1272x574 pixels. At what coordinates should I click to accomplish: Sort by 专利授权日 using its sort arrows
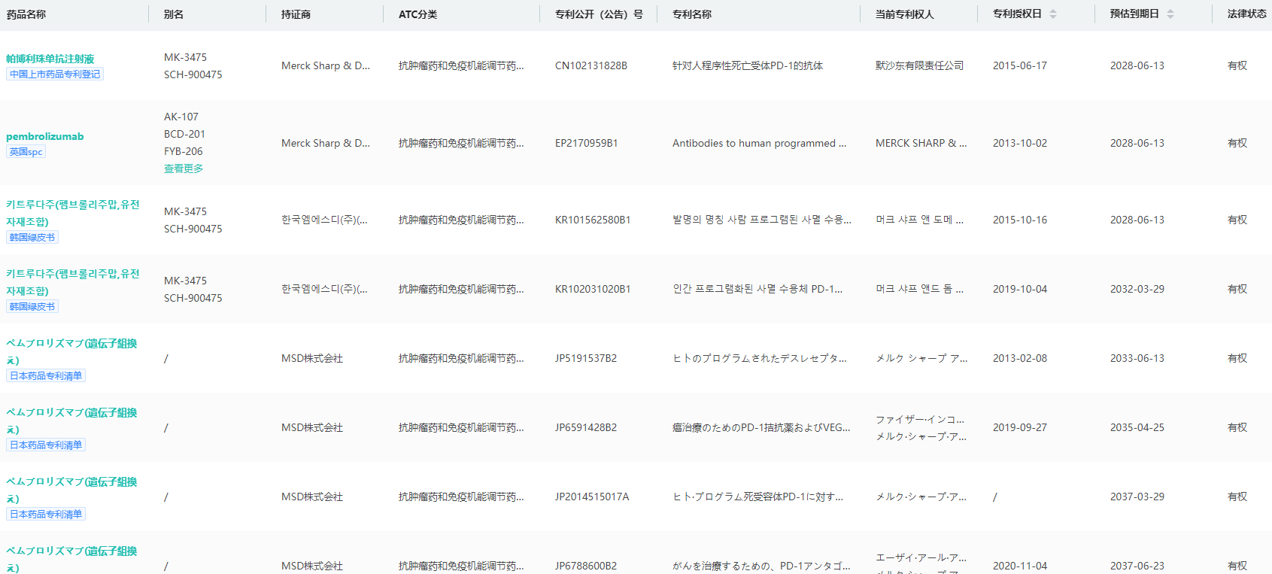tap(1053, 14)
